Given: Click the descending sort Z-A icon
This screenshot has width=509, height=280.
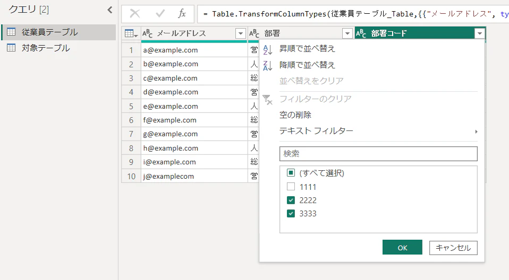Looking at the screenshot, I should tap(267, 65).
